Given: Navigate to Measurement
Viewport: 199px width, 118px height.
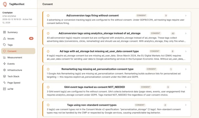Looking at the screenshot, I should [18, 57].
